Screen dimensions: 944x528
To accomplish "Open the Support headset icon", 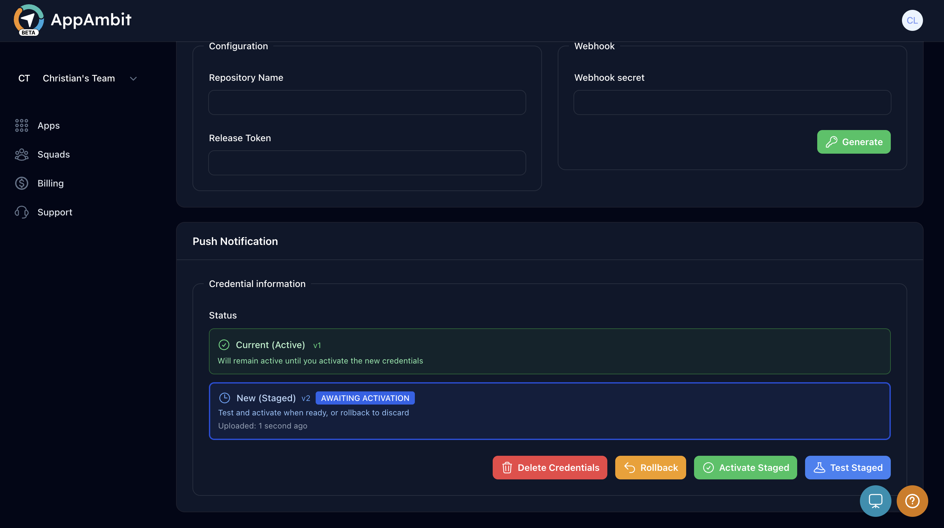I will [x=22, y=212].
